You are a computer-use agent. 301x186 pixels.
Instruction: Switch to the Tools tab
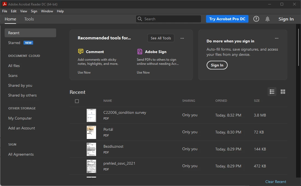tap(29, 19)
